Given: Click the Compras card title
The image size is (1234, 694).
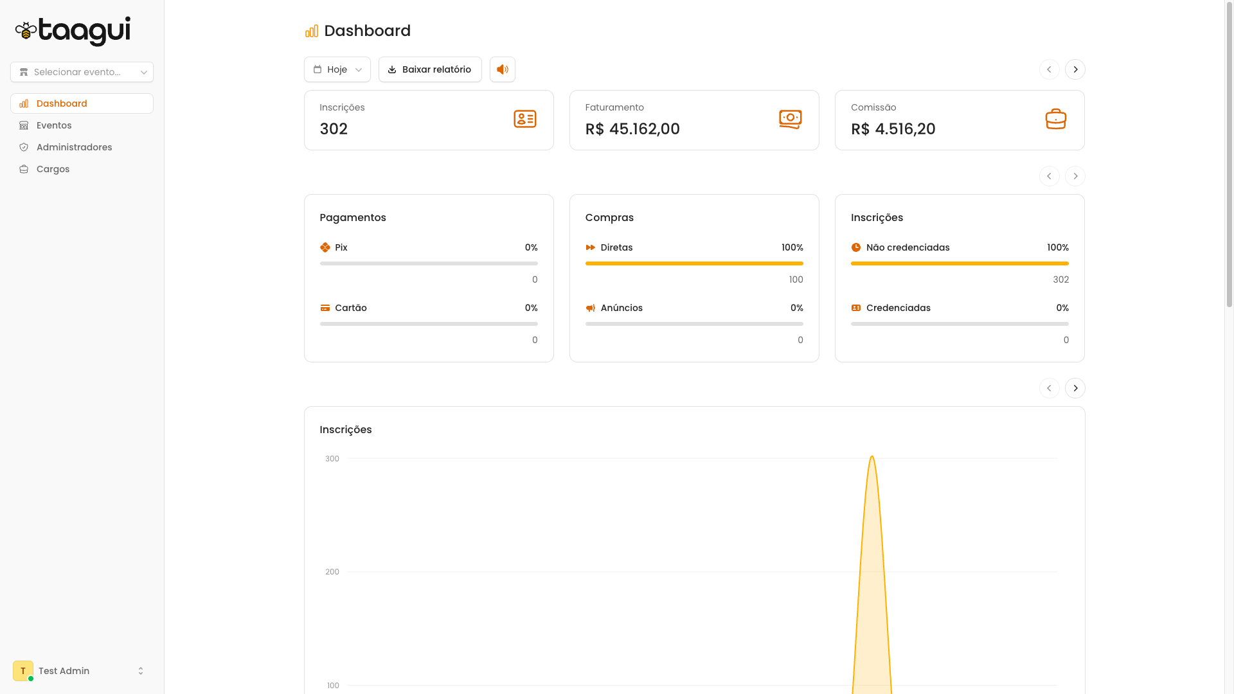Looking at the screenshot, I should [609, 218].
